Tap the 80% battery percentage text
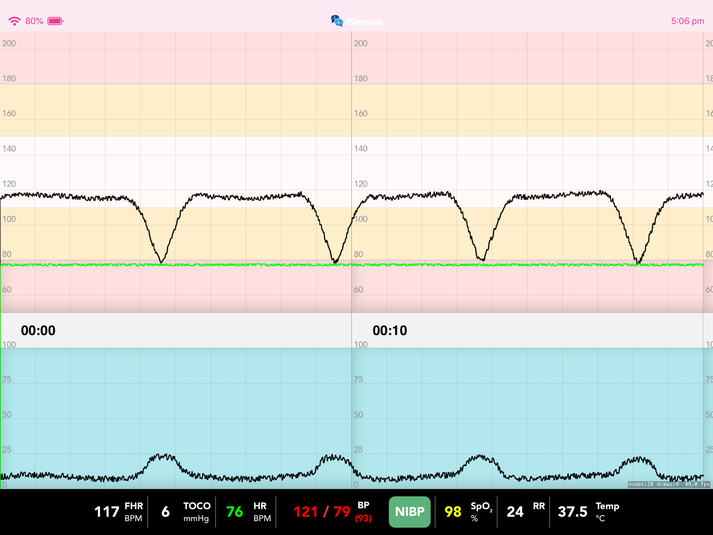The image size is (713, 535). click(34, 21)
